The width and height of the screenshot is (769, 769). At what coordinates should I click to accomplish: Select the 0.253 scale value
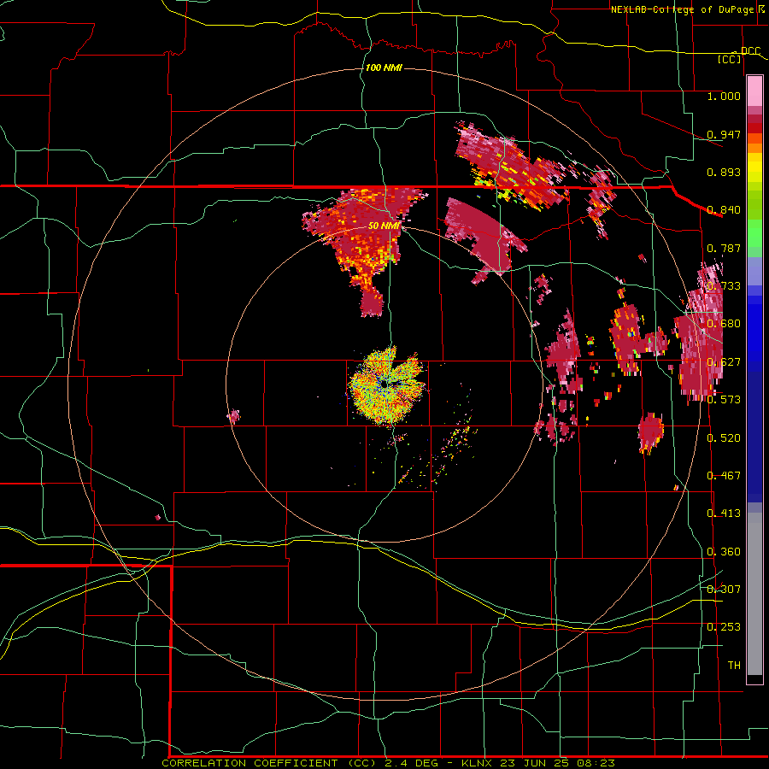pyautogui.click(x=724, y=627)
